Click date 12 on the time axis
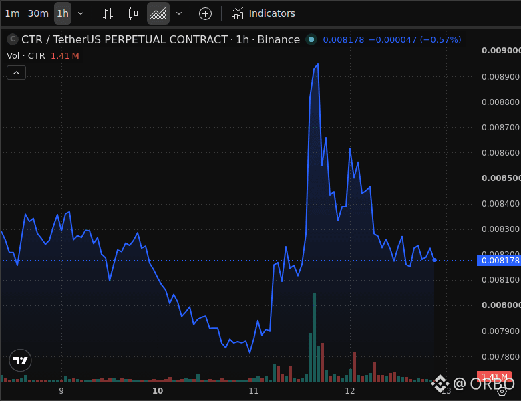Viewport: 521px width, 401px height. pos(350,391)
